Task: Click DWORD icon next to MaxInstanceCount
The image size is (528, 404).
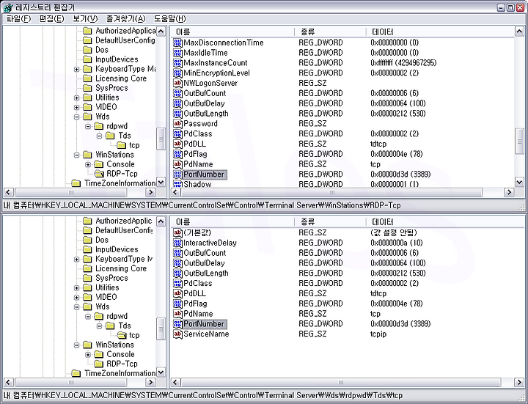Action: (177, 63)
